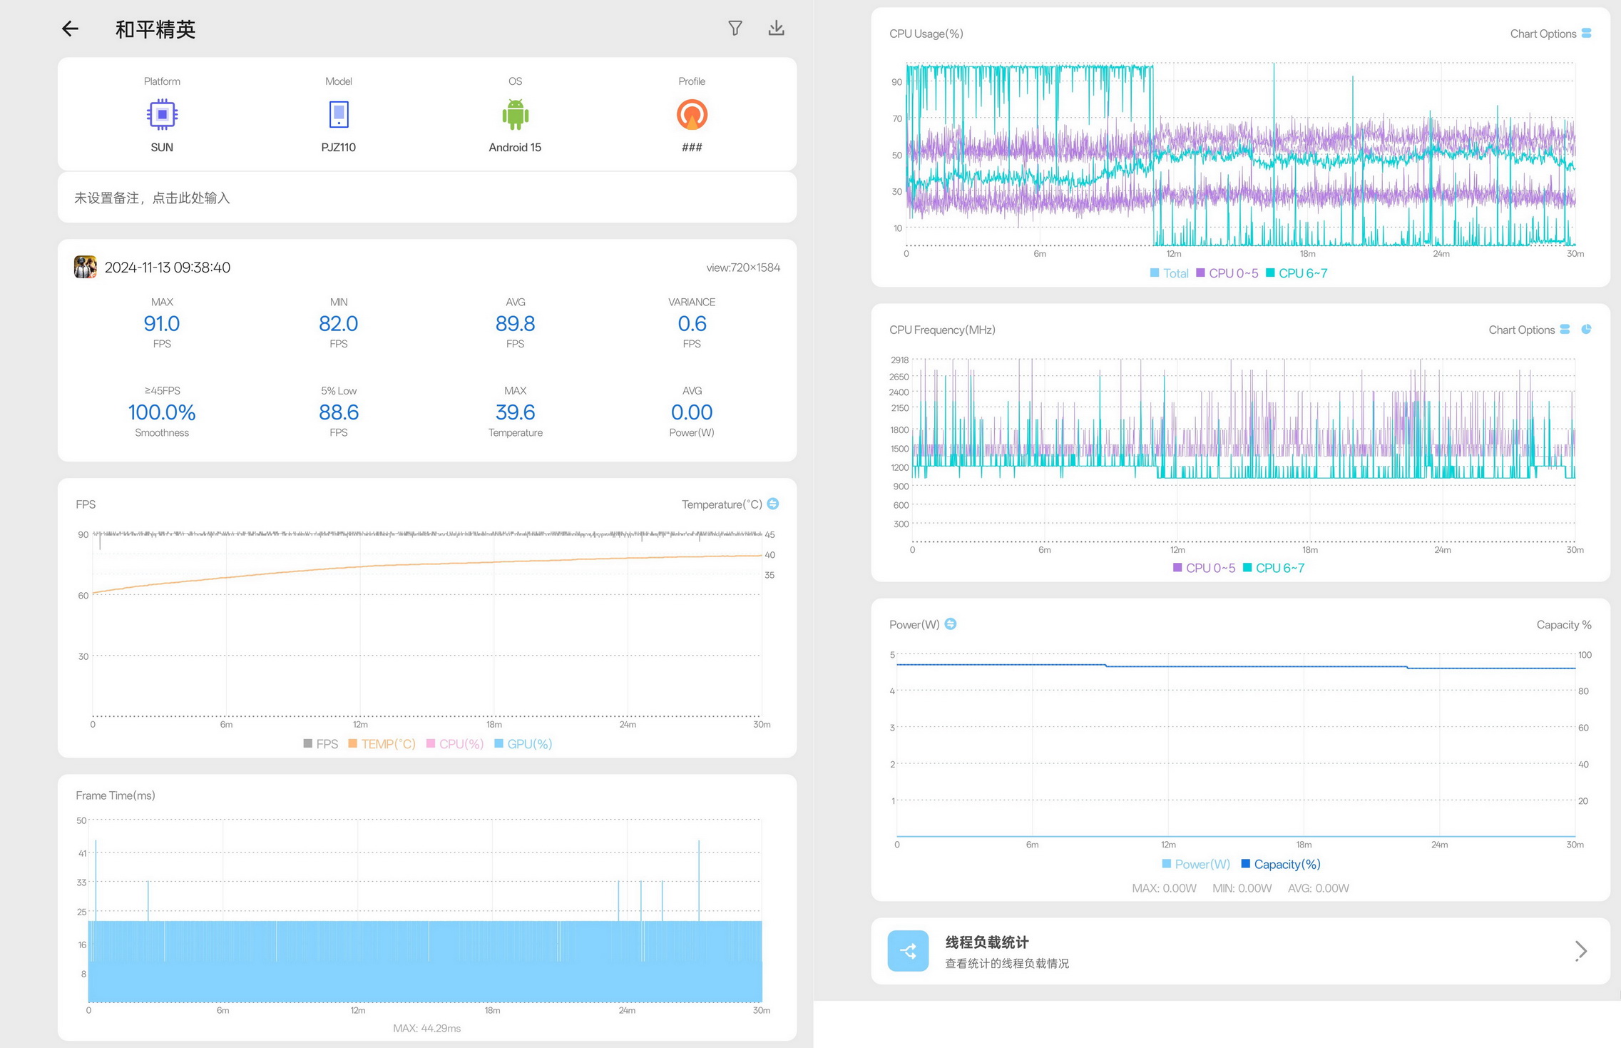The height and width of the screenshot is (1048, 1621).
Task: Click the CPU Frequency(MHz) chart title
Action: 942,330
